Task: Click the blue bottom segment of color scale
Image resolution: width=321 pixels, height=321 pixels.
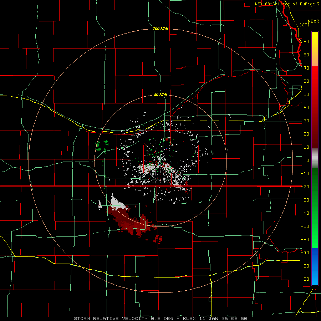Action: (x=315, y=267)
